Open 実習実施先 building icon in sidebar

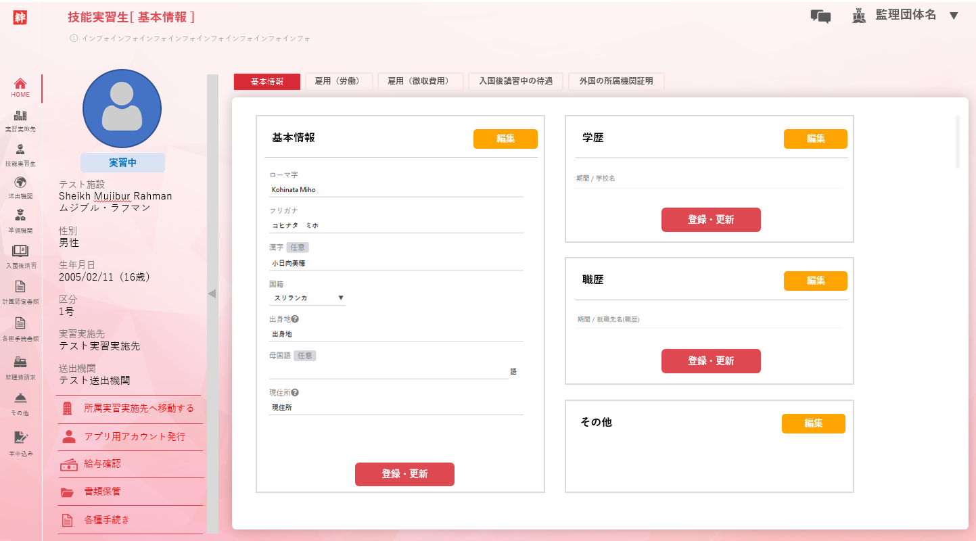[x=20, y=116]
